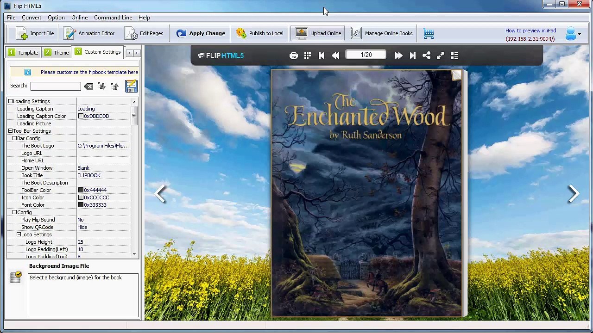The width and height of the screenshot is (593, 333).
Task: Collapse the Logo Settings node
Action: [x=19, y=234]
